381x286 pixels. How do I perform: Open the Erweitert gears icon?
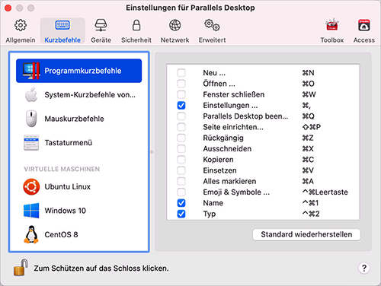[212, 25]
